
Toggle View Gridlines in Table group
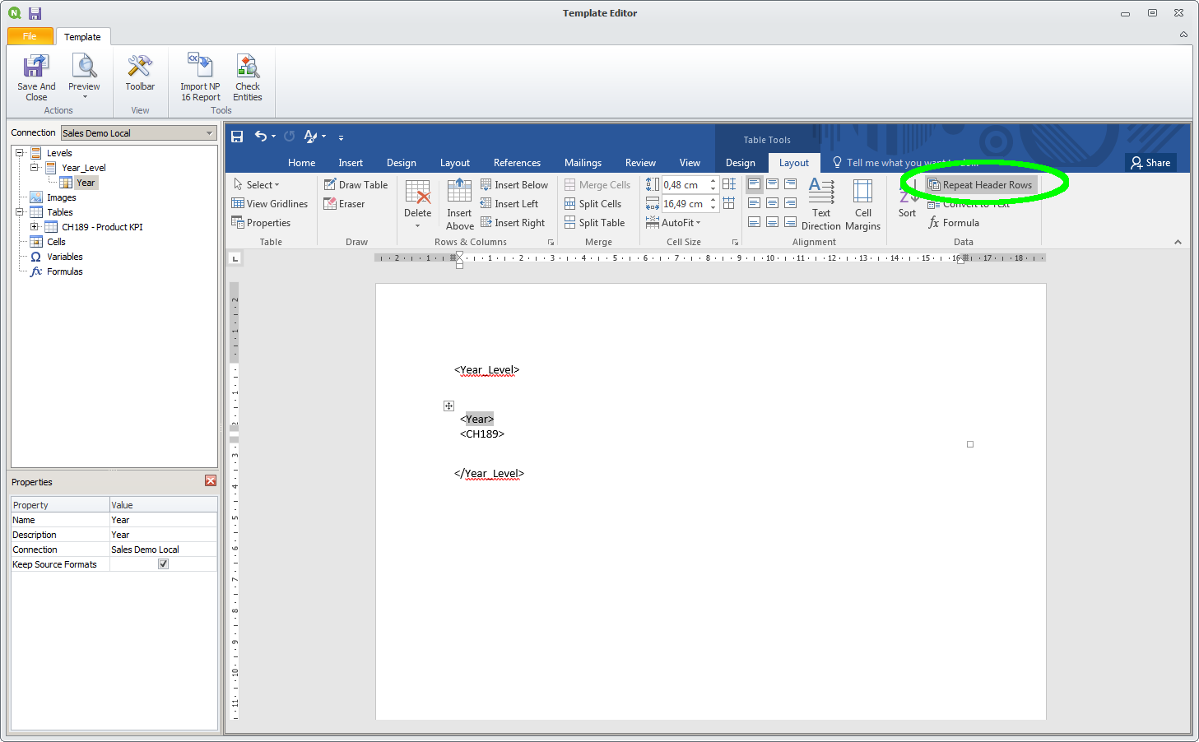coord(270,204)
